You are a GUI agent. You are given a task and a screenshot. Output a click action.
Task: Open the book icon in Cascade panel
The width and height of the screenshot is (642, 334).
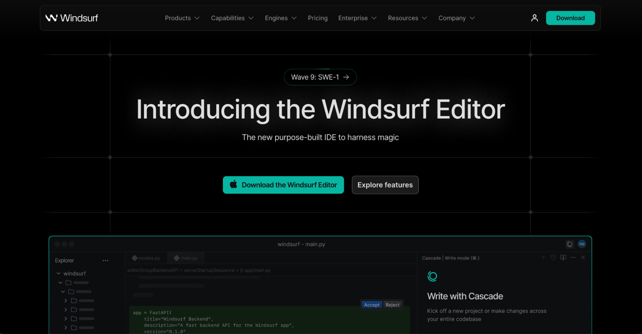pyautogui.click(x=563, y=258)
